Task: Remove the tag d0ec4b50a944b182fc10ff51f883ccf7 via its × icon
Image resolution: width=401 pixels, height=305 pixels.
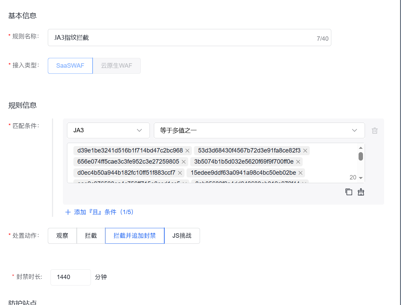Action: (180, 173)
